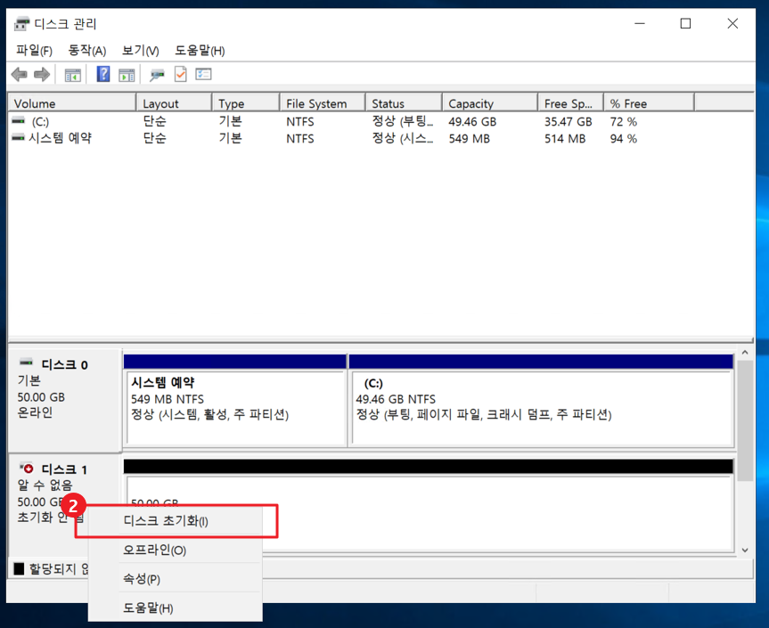Click the 94 % free cell
The width and height of the screenshot is (769, 628).
[x=624, y=139]
